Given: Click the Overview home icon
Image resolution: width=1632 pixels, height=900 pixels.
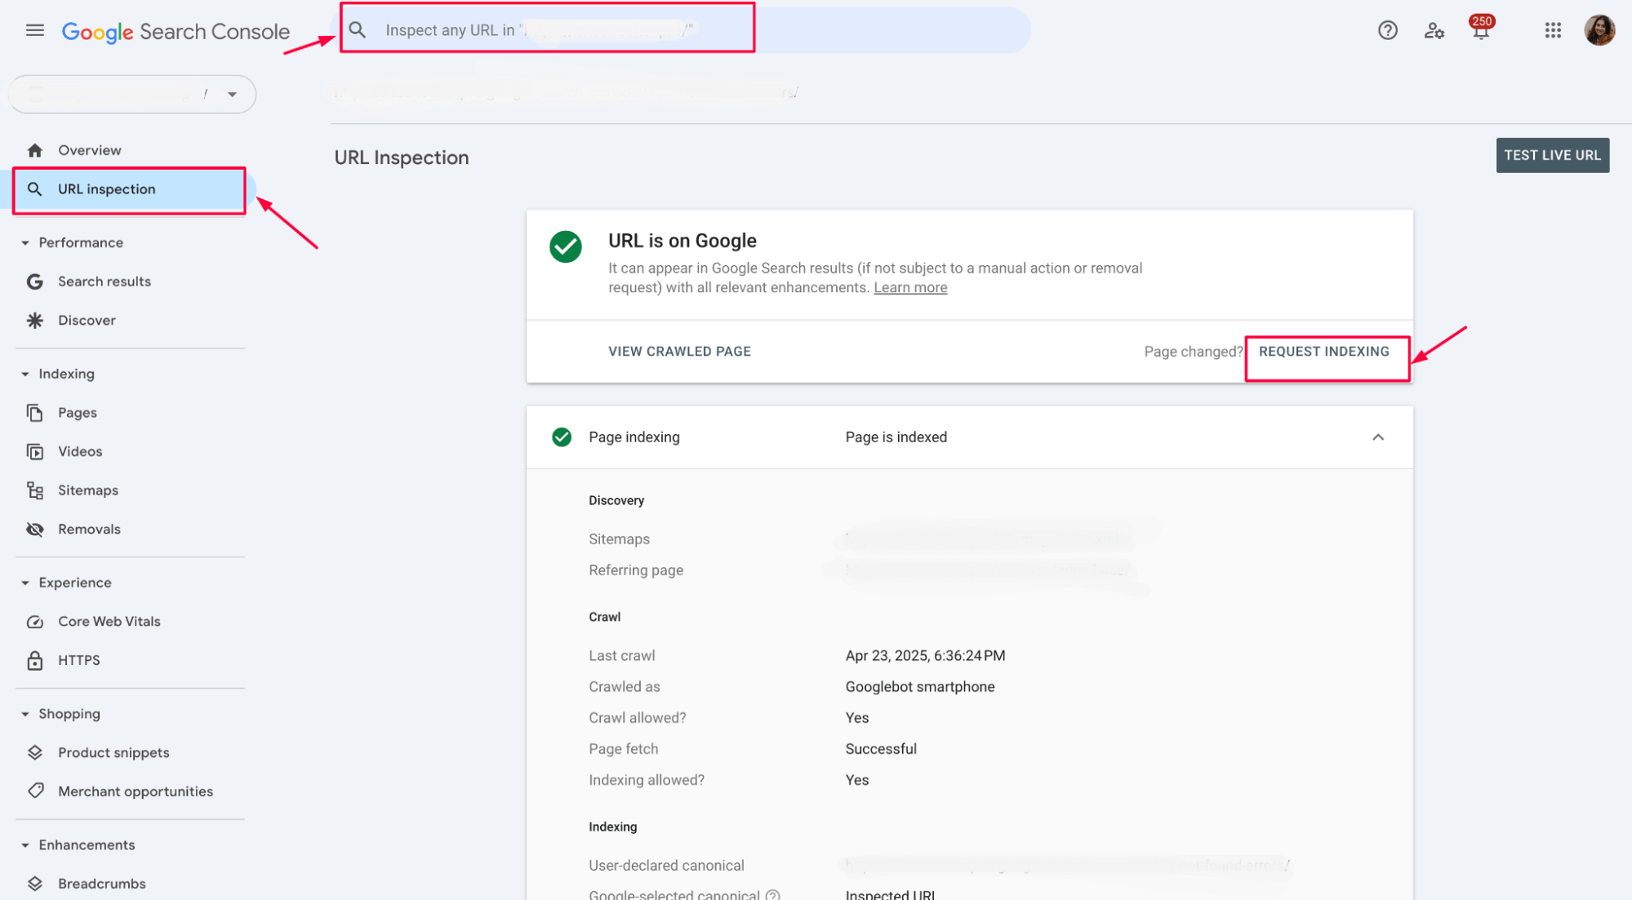Looking at the screenshot, I should 34,150.
